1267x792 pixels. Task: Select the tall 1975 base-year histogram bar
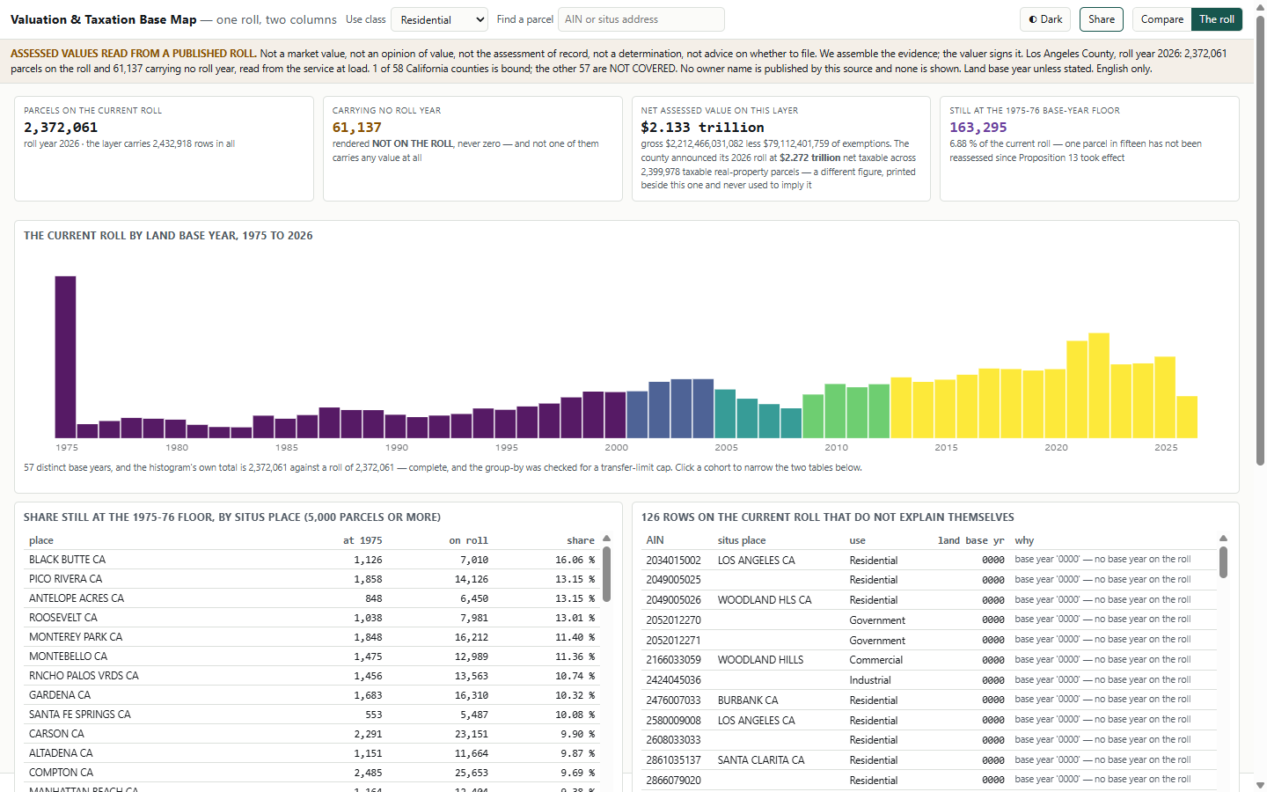point(65,356)
